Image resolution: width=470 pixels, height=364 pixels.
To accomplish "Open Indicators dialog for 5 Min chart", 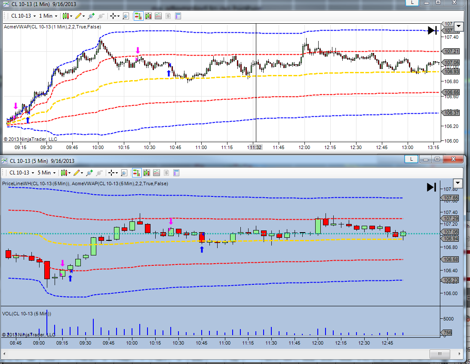I will pyautogui.click(x=157, y=173).
